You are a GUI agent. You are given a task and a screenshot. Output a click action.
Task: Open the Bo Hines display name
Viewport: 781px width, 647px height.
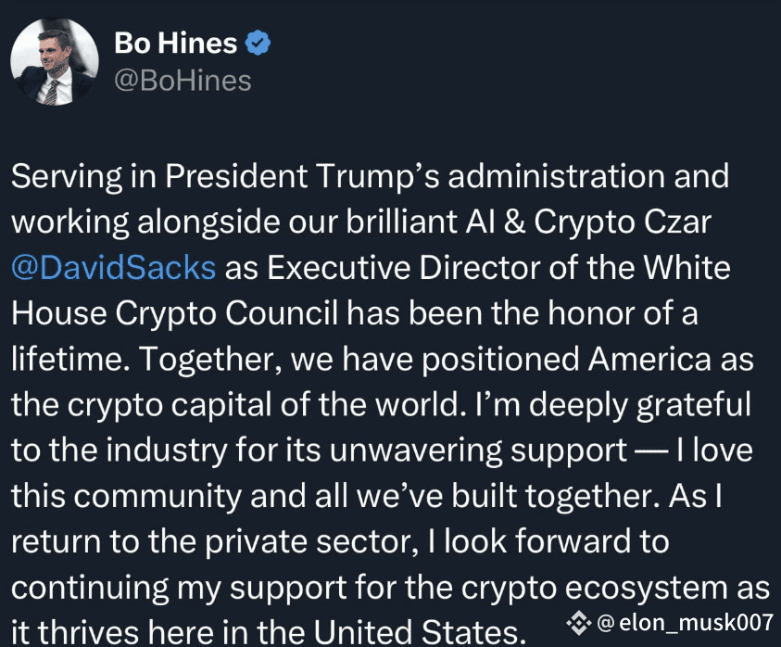(x=175, y=43)
